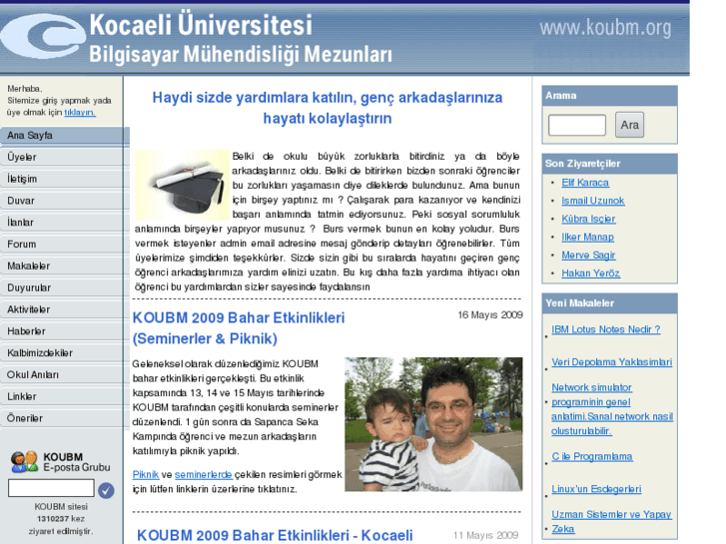Viewport: 726px width, 544px height.
Task: Click the 11 Mayıs 2009 date text
Action: click(485, 535)
